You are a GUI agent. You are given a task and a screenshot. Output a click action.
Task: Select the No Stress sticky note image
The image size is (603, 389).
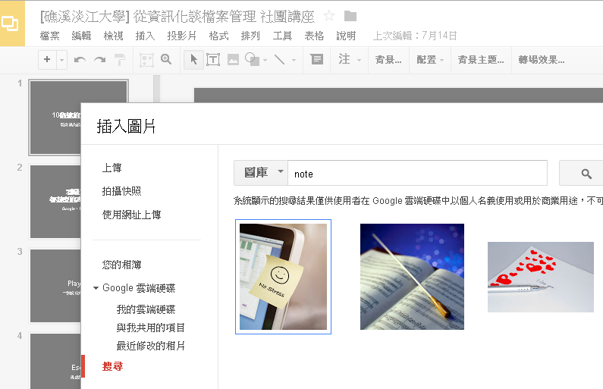pos(283,277)
